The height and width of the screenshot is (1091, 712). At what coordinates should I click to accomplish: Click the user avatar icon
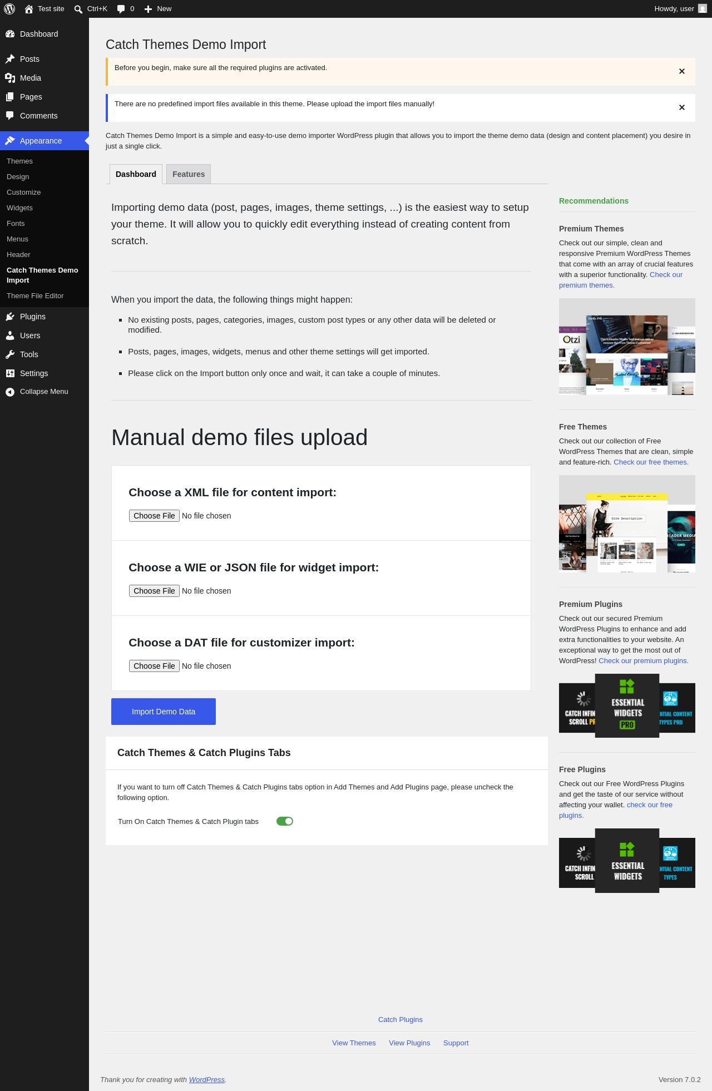click(703, 9)
